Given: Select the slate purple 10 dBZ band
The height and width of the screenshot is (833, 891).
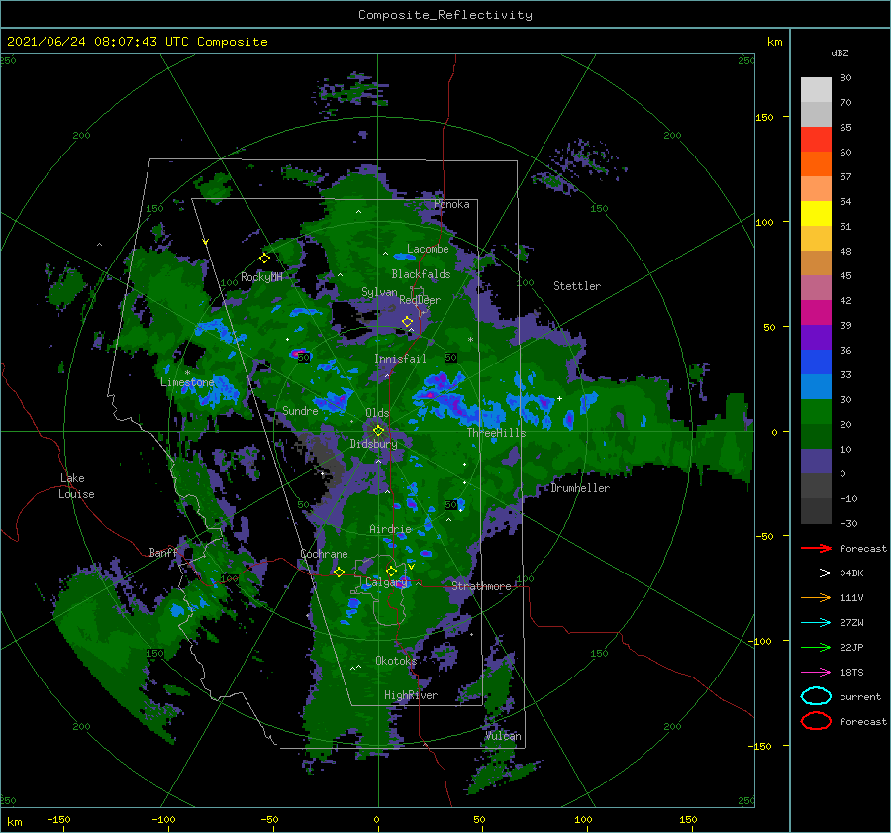Looking at the screenshot, I should (x=816, y=462).
